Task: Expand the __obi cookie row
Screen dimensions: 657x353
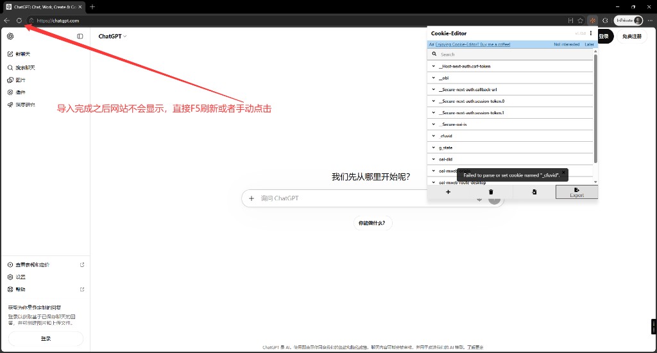Action: coord(510,78)
